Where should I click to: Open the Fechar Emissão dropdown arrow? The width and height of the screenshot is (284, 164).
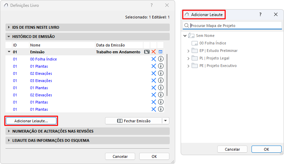click(x=166, y=121)
